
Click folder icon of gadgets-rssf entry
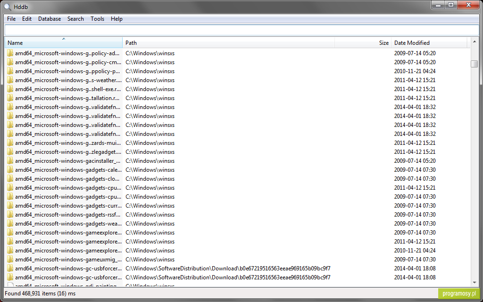[10, 215]
